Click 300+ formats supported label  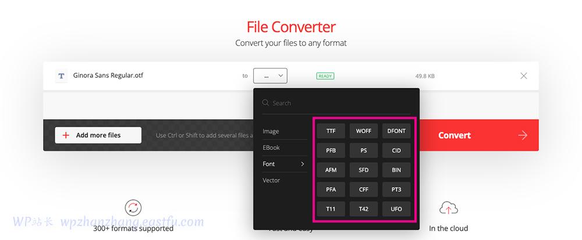click(133, 228)
